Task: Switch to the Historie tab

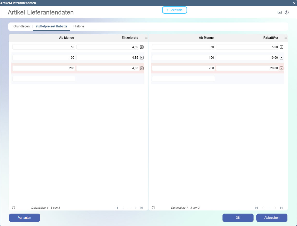Action: click(79, 26)
